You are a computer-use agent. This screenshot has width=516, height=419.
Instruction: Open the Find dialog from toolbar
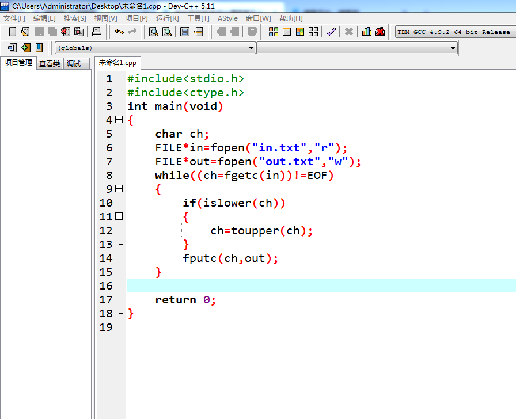154,32
